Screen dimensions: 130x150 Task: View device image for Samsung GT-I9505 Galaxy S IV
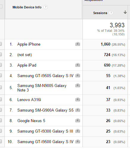pos(78,76)
